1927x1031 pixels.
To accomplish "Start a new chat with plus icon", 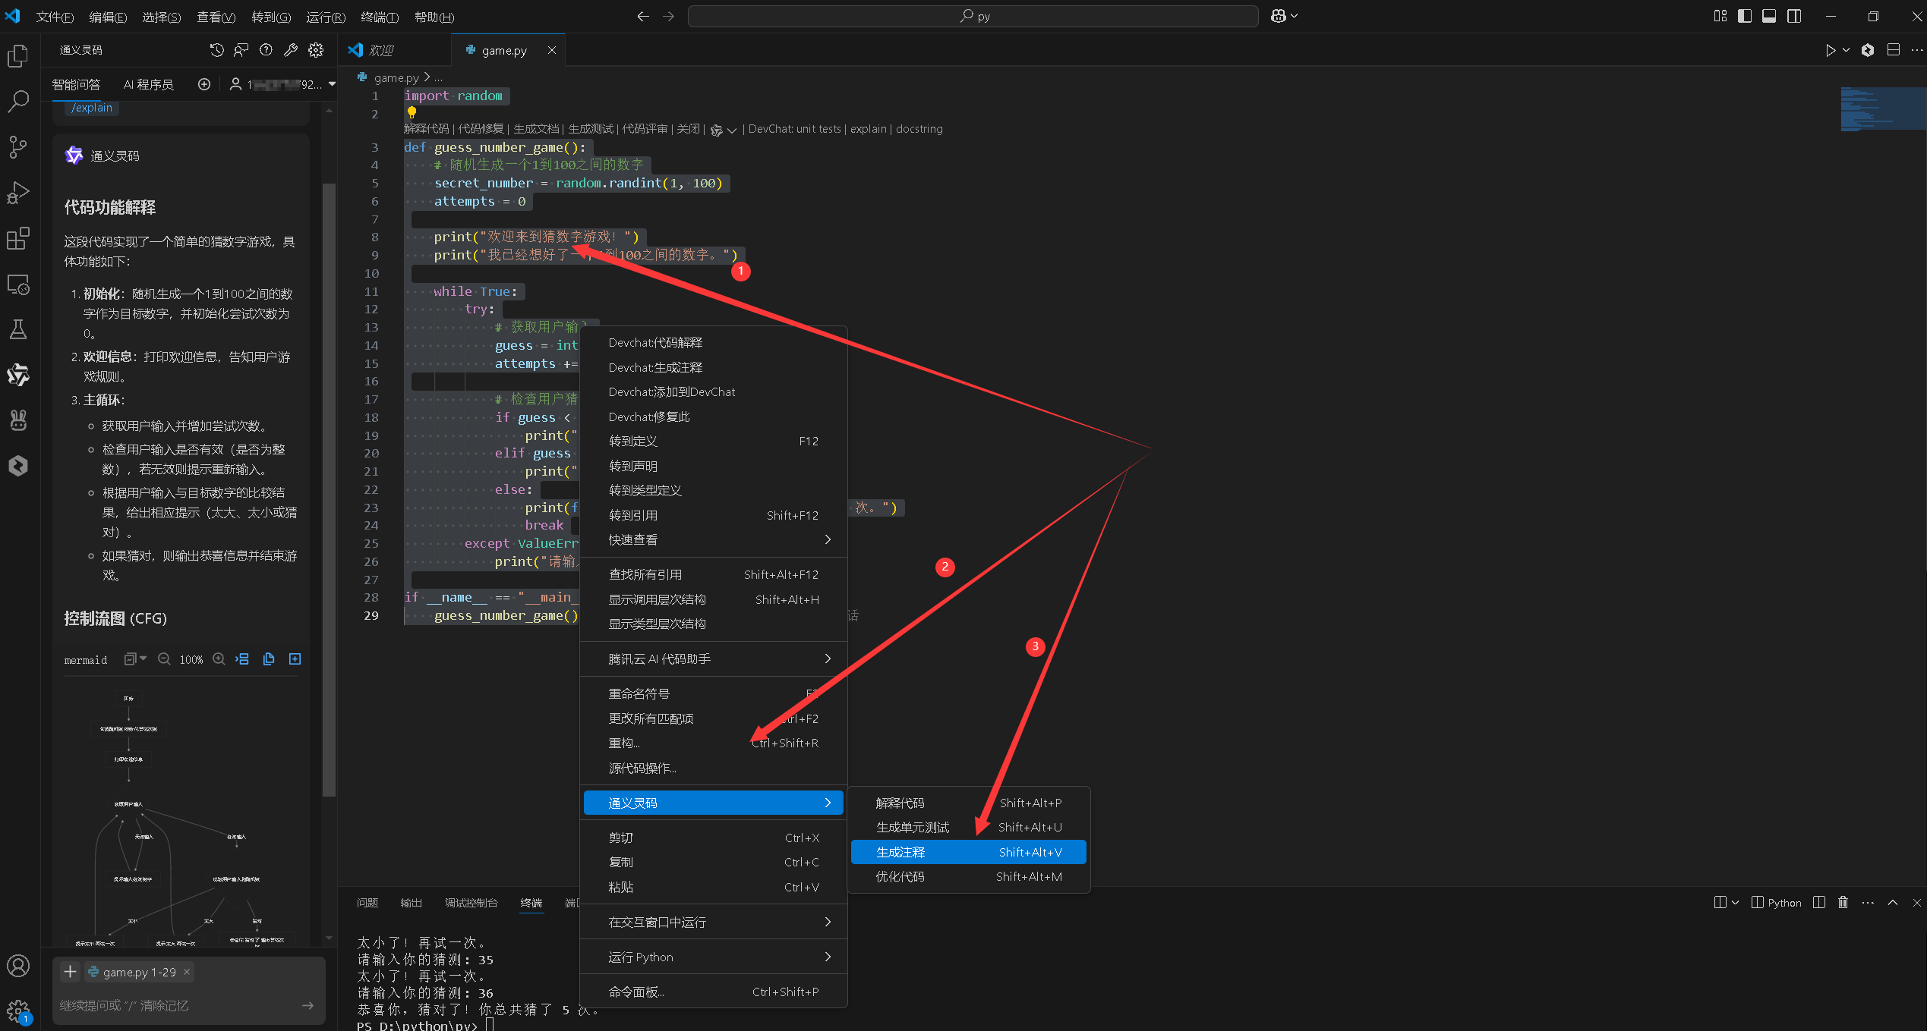I will pos(204,84).
